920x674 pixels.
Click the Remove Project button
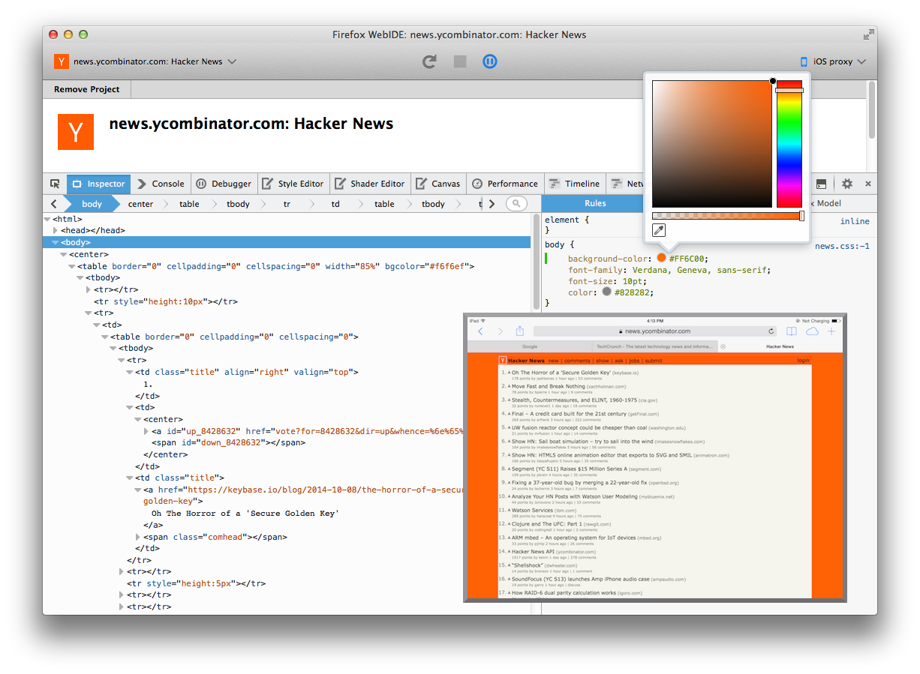[x=86, y=89]
